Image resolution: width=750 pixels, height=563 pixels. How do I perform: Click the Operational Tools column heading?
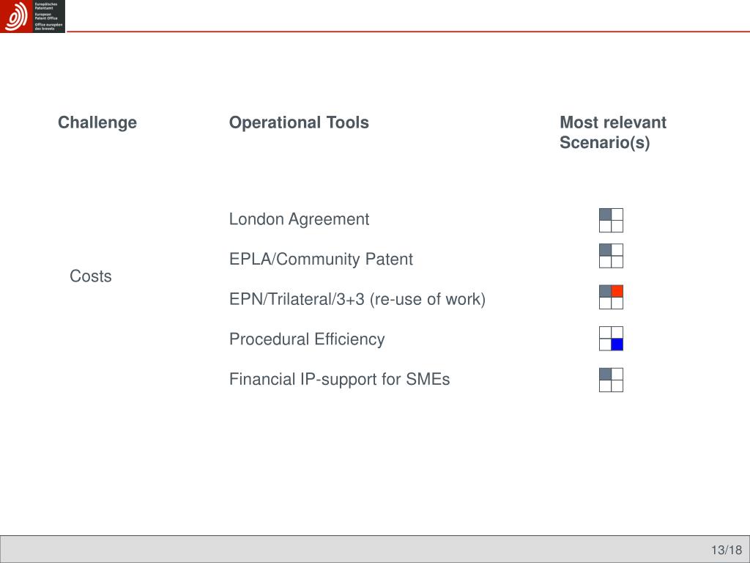pos(299,122)
